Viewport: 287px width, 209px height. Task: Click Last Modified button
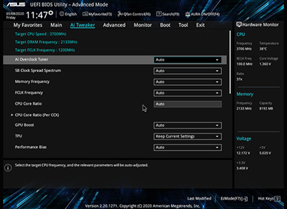199,199
